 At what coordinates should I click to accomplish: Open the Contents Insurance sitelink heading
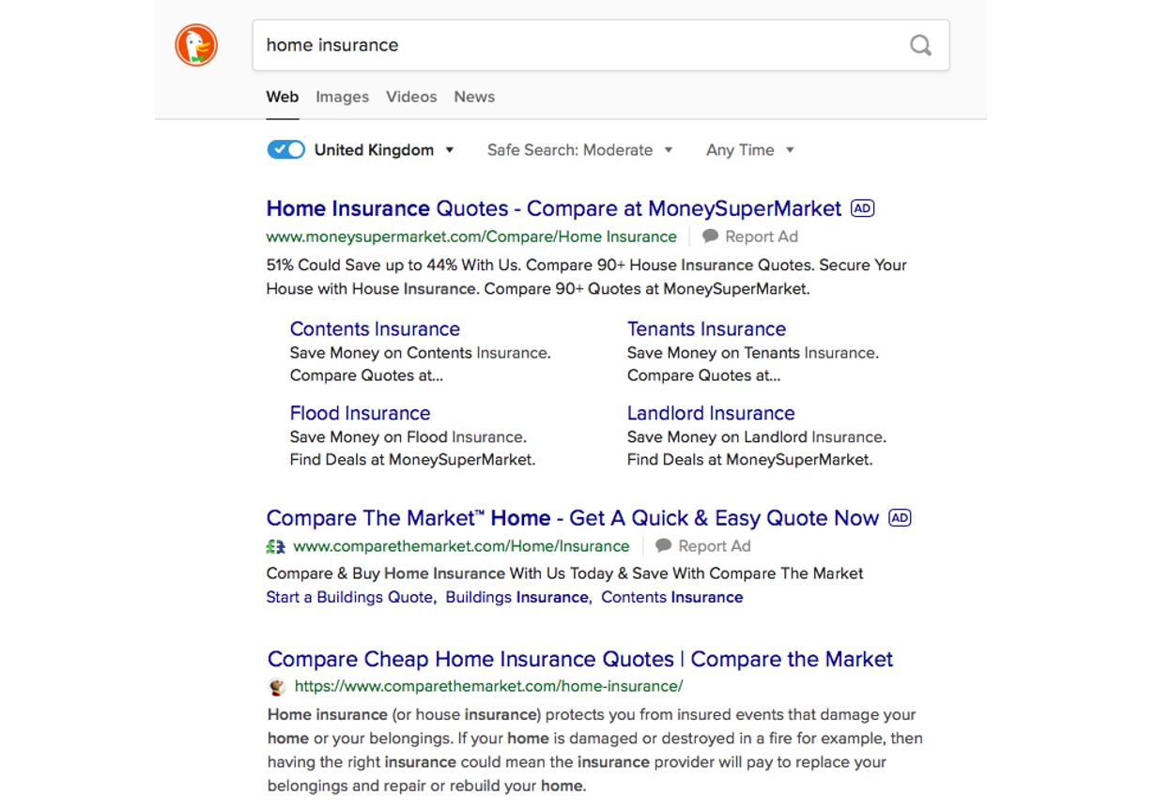point(375,329)
